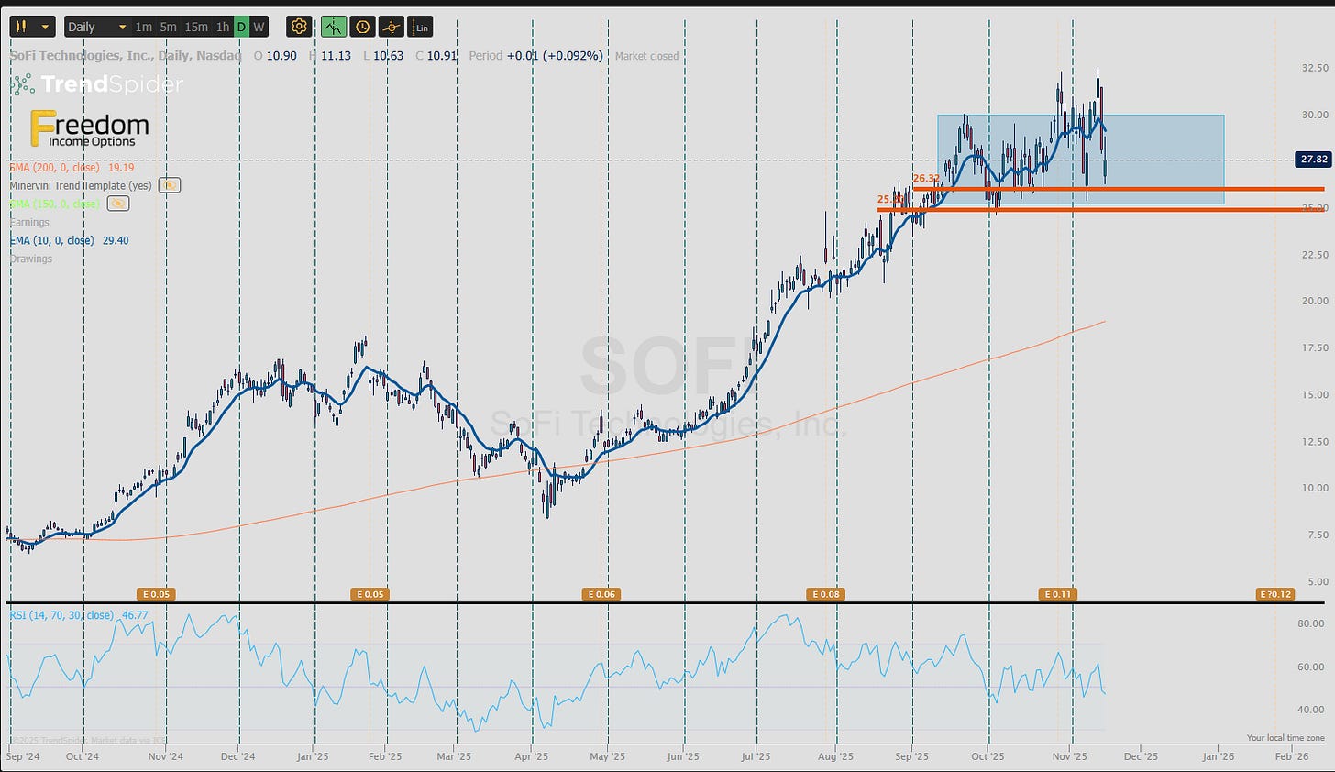
Task: Activate the crosshair tool icon
Action: coord(392,27)
